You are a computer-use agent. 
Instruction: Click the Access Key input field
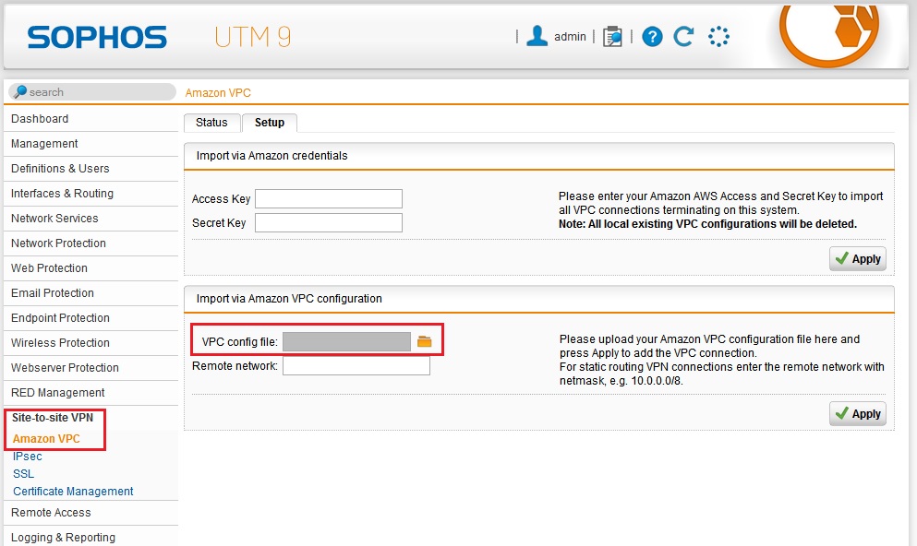click(x=329, y=198)
